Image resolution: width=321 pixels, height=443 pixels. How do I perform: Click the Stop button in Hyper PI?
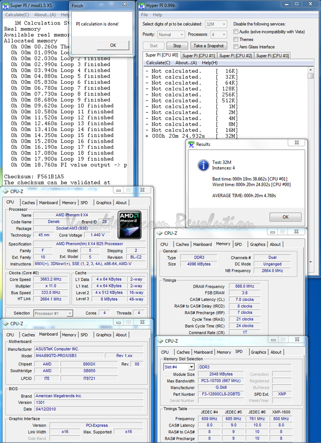(x=177, y=46)
